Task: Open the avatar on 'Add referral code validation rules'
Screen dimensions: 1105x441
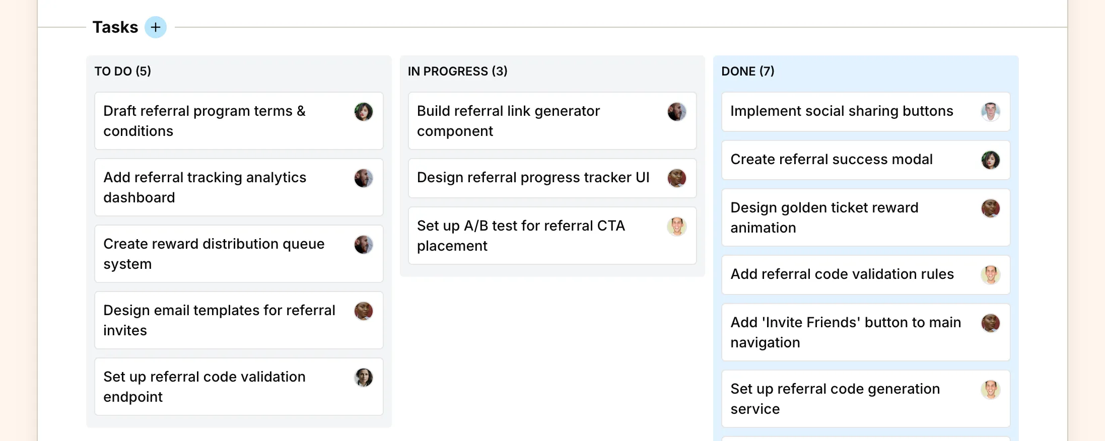Action: (991, 275)
